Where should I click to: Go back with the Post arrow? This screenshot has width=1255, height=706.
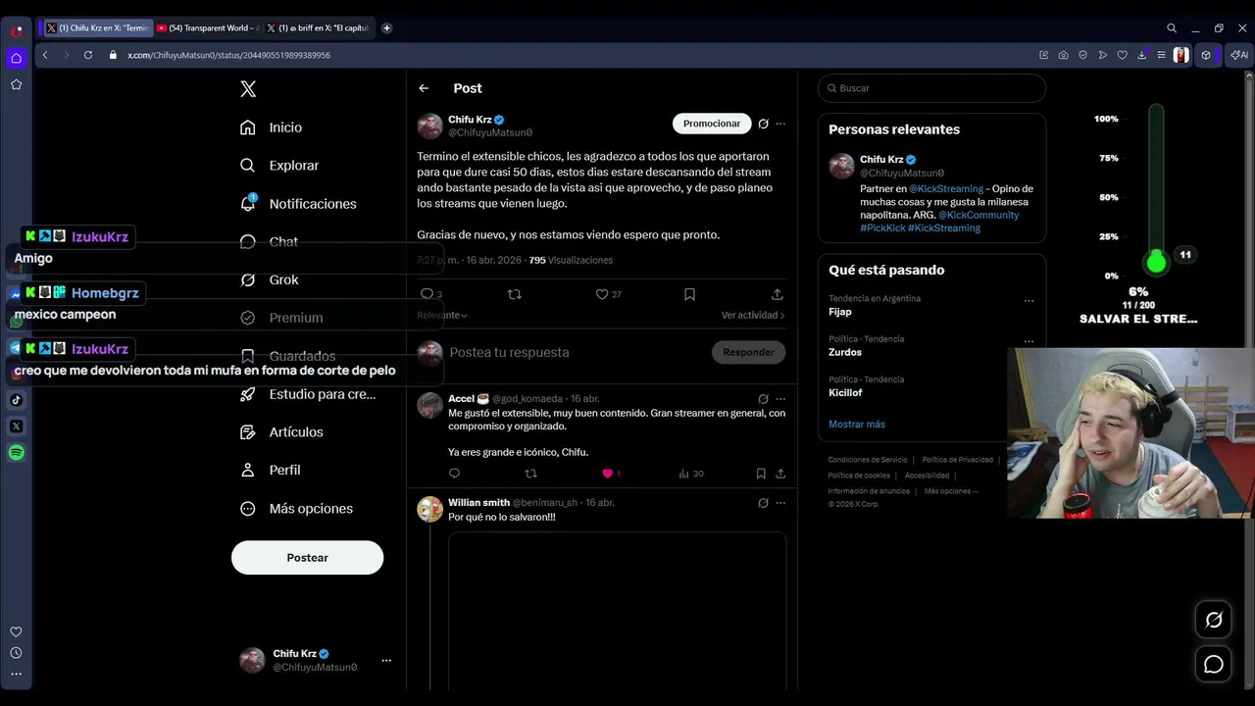click(424, 88)
